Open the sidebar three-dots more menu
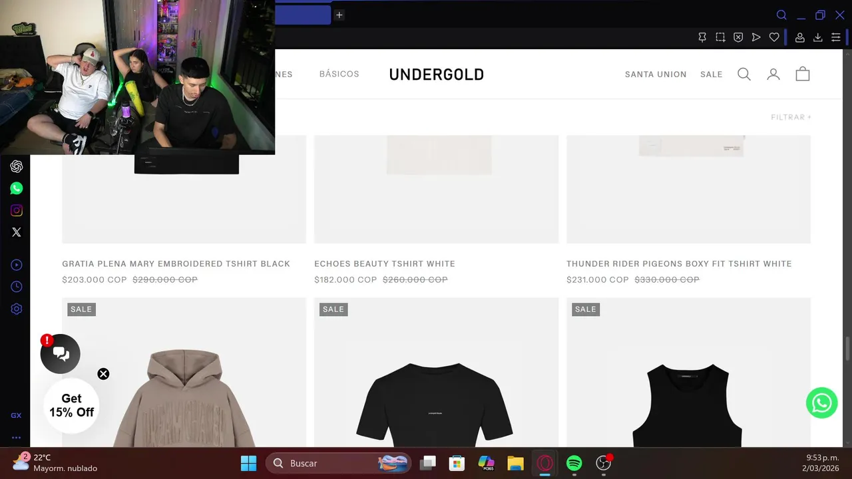 click(16, 438)
